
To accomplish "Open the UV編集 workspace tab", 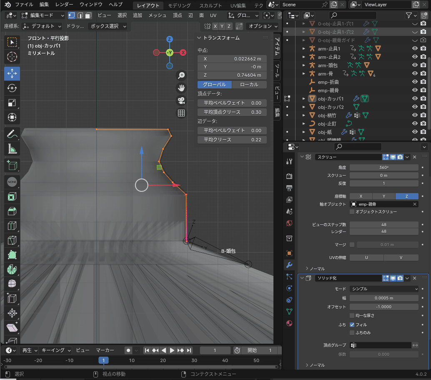I will 238,5.
